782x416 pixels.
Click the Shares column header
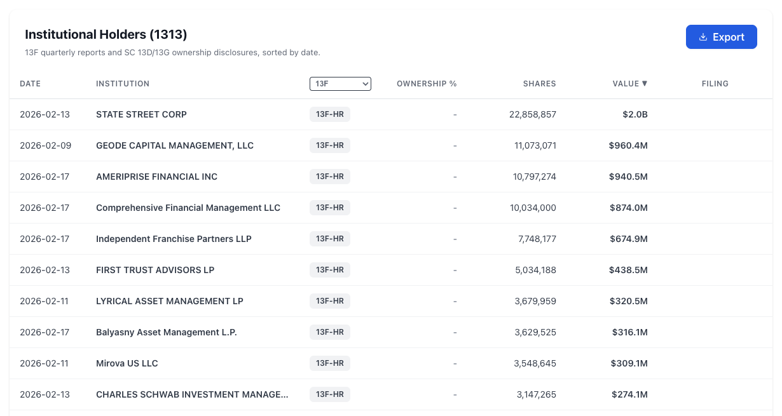(540, 84)
